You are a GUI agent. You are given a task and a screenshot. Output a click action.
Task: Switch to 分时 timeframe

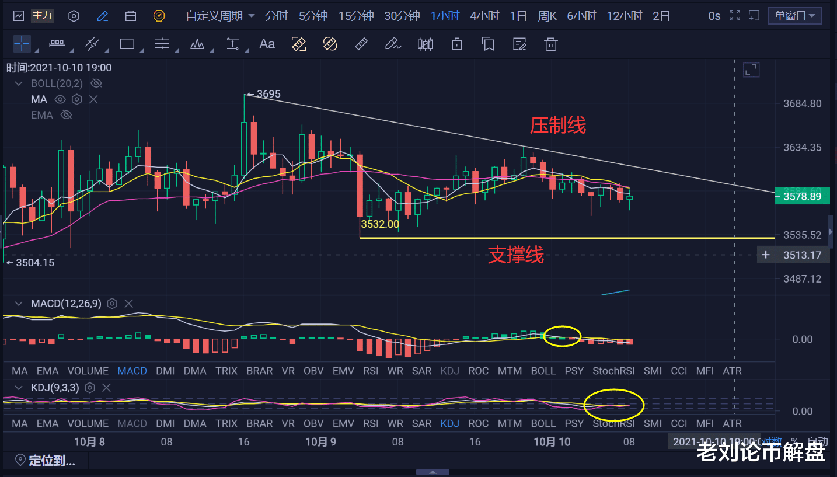(277, 16)
